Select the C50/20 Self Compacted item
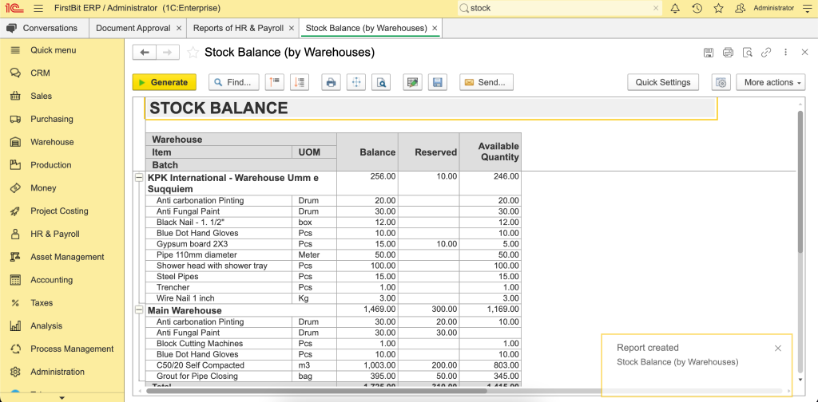818x402 pixels. click(x=201, y=365)
